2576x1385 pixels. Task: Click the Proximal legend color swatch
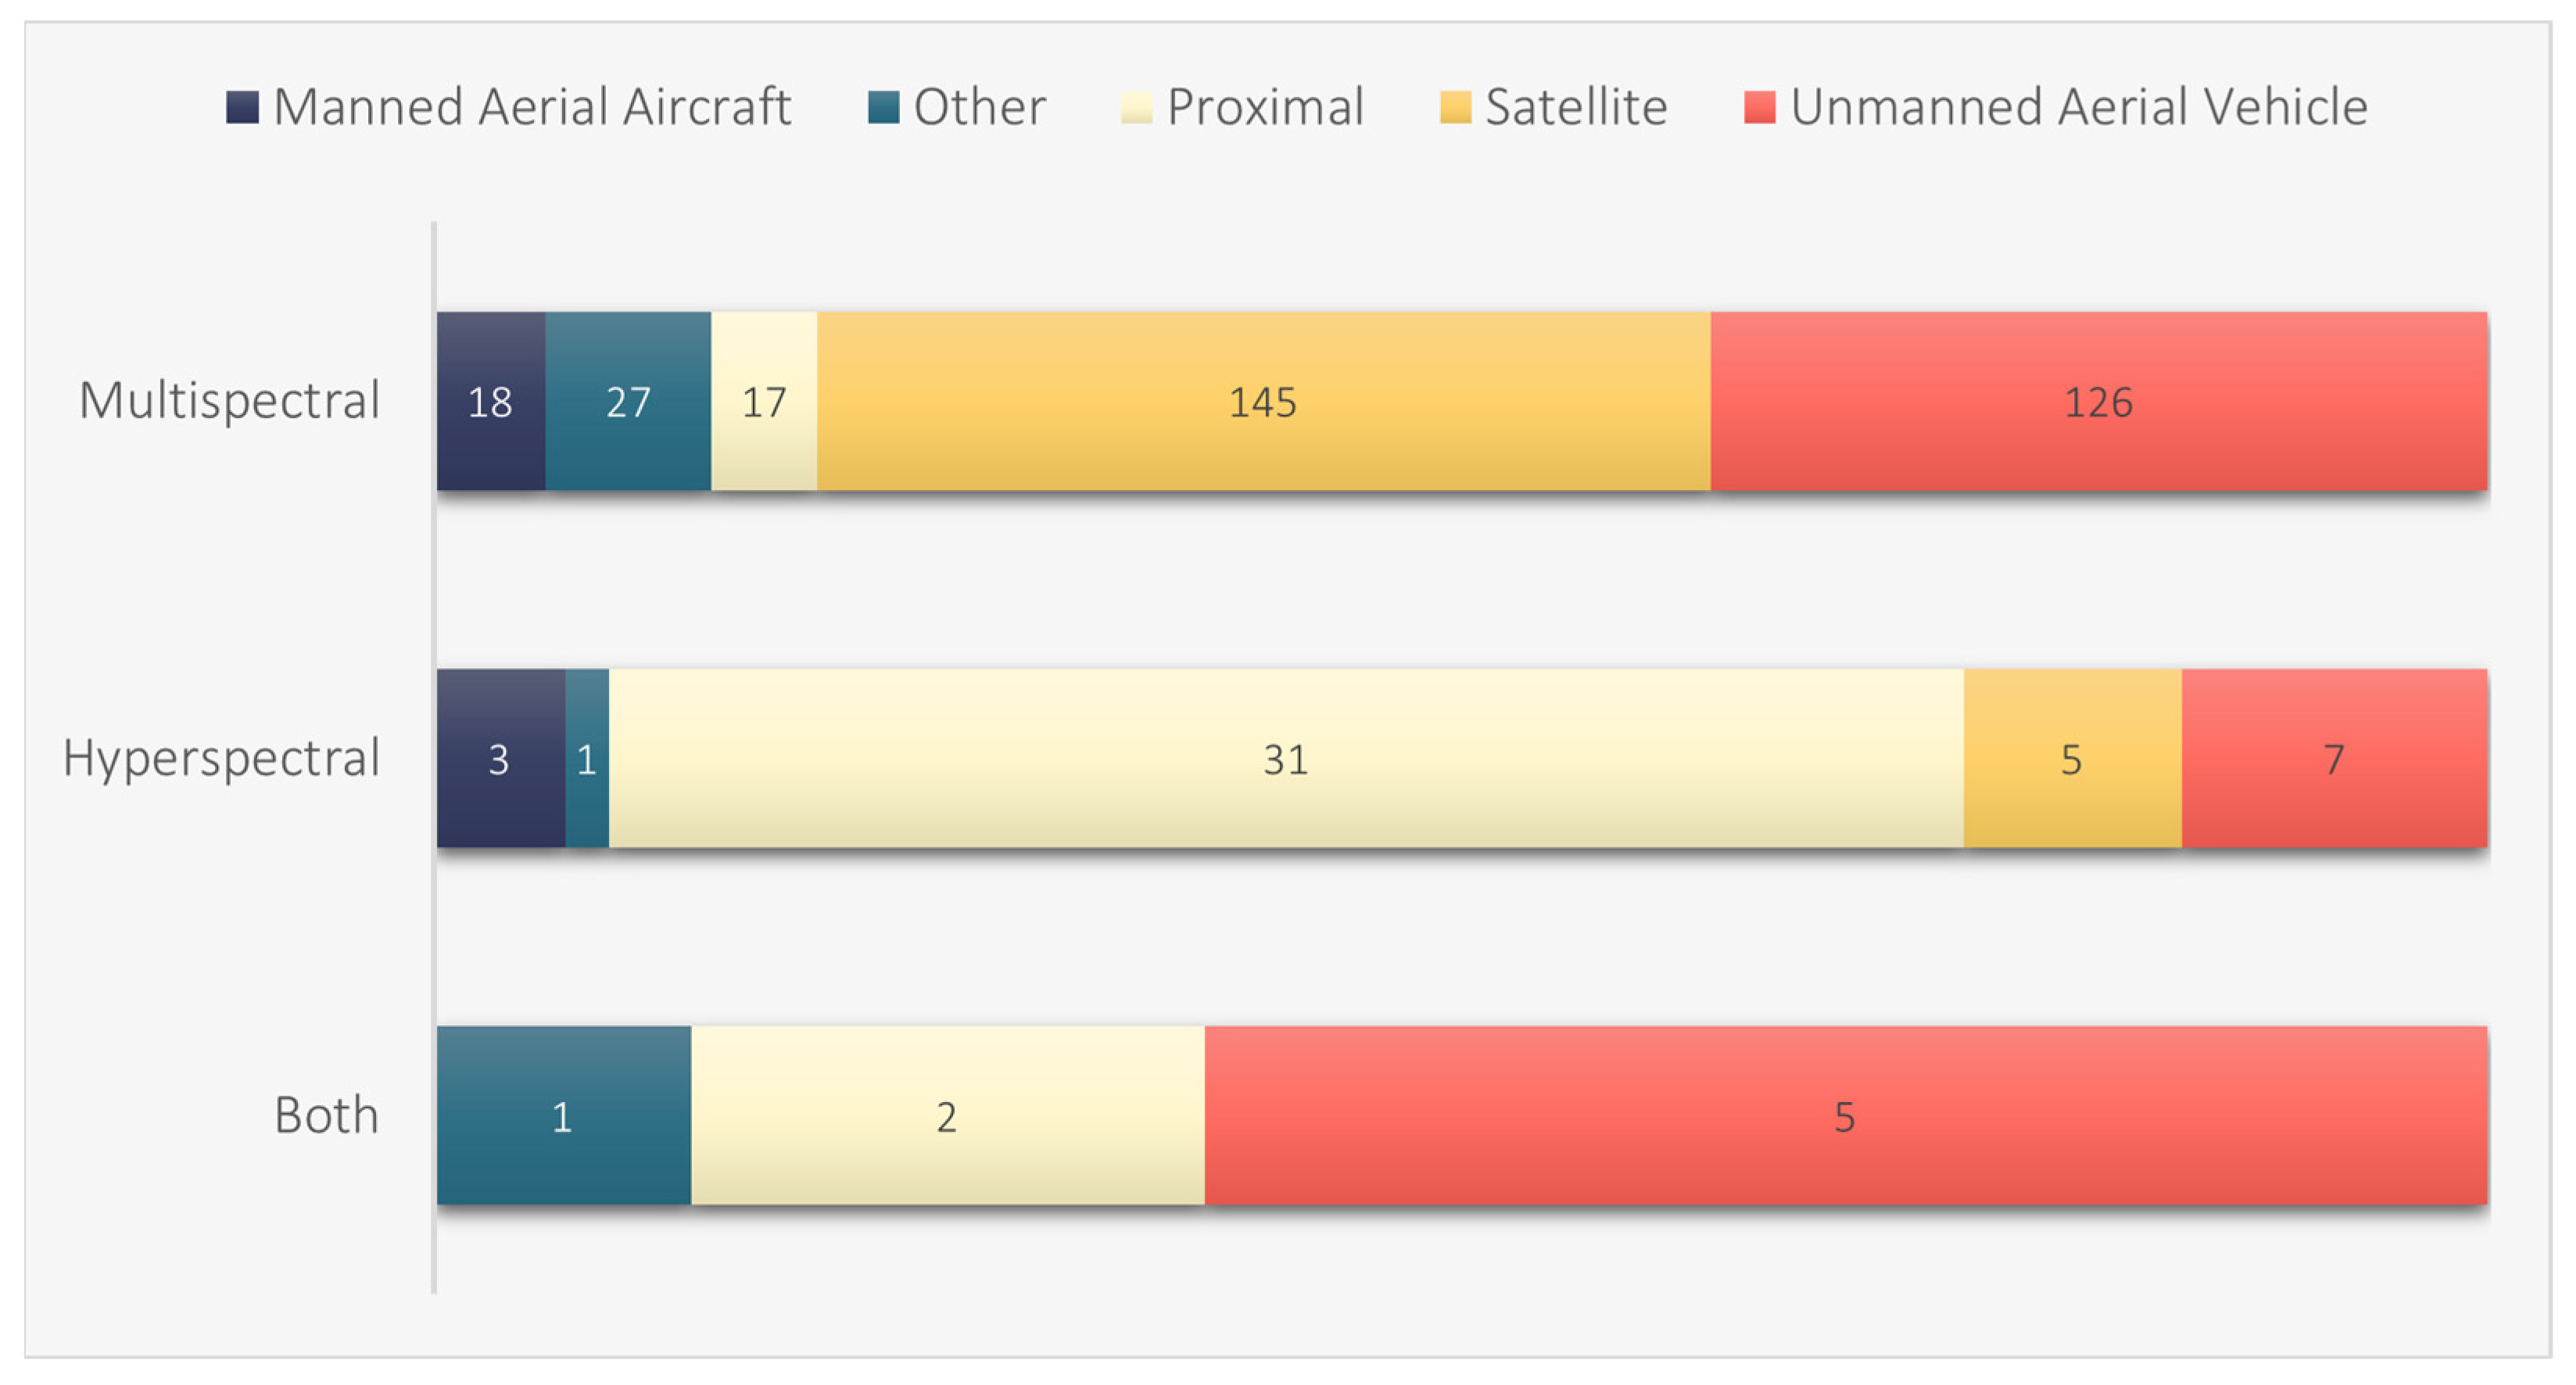tap(1136, 107)
